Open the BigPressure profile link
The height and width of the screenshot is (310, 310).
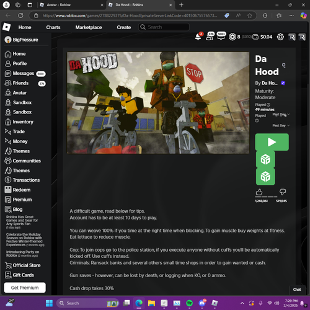21,40
